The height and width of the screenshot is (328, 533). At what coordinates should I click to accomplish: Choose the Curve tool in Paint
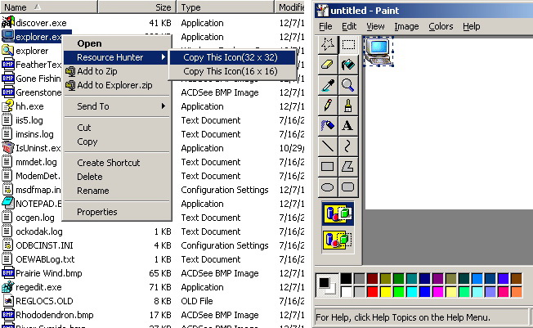pyautogui.click(x=348, y=146)
